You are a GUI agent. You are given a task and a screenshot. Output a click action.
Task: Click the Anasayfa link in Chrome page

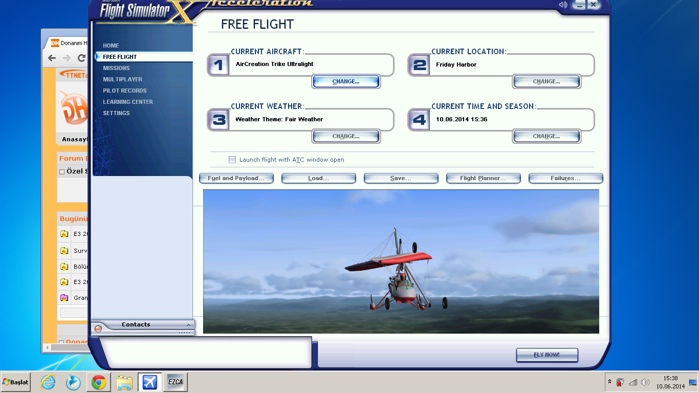tap(75, 139)
